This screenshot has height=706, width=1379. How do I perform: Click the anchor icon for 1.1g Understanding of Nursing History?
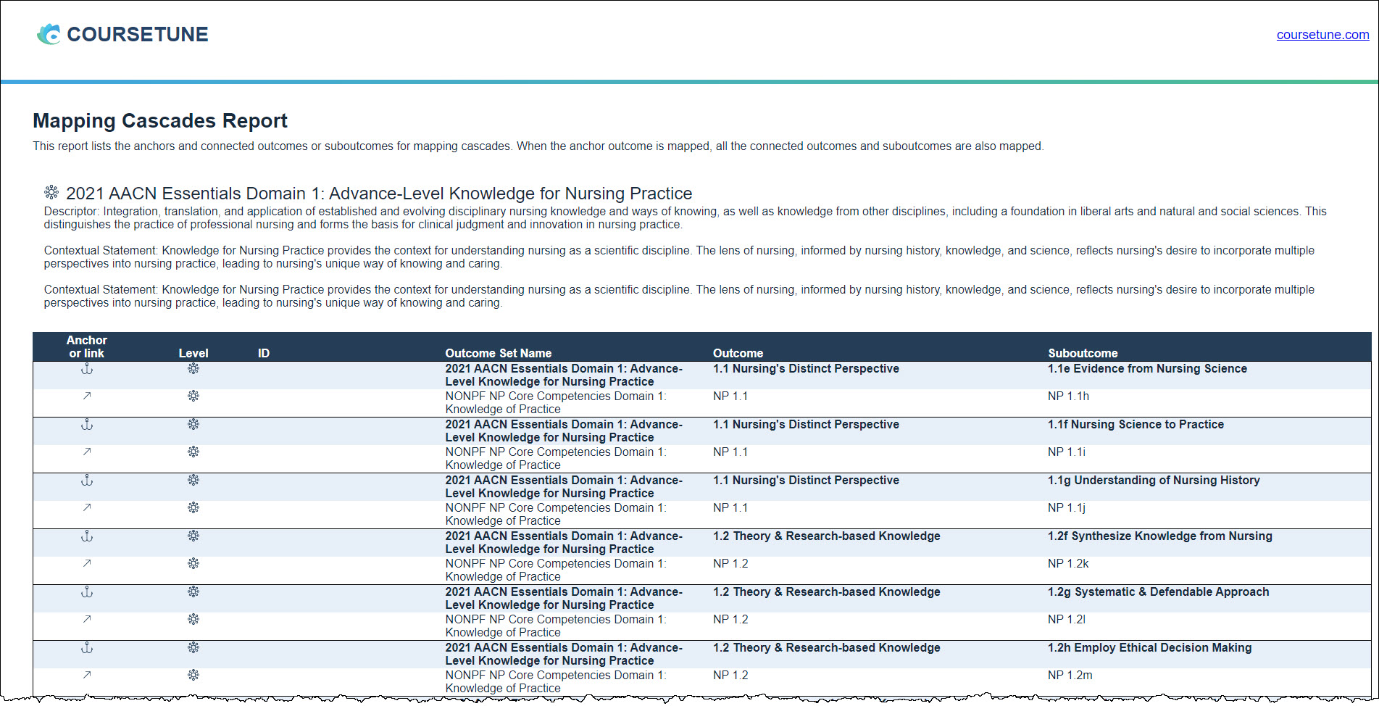point(87,481)
